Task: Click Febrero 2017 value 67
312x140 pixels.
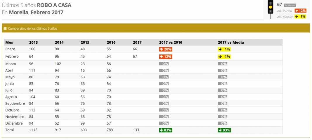Action: point(135,56)
